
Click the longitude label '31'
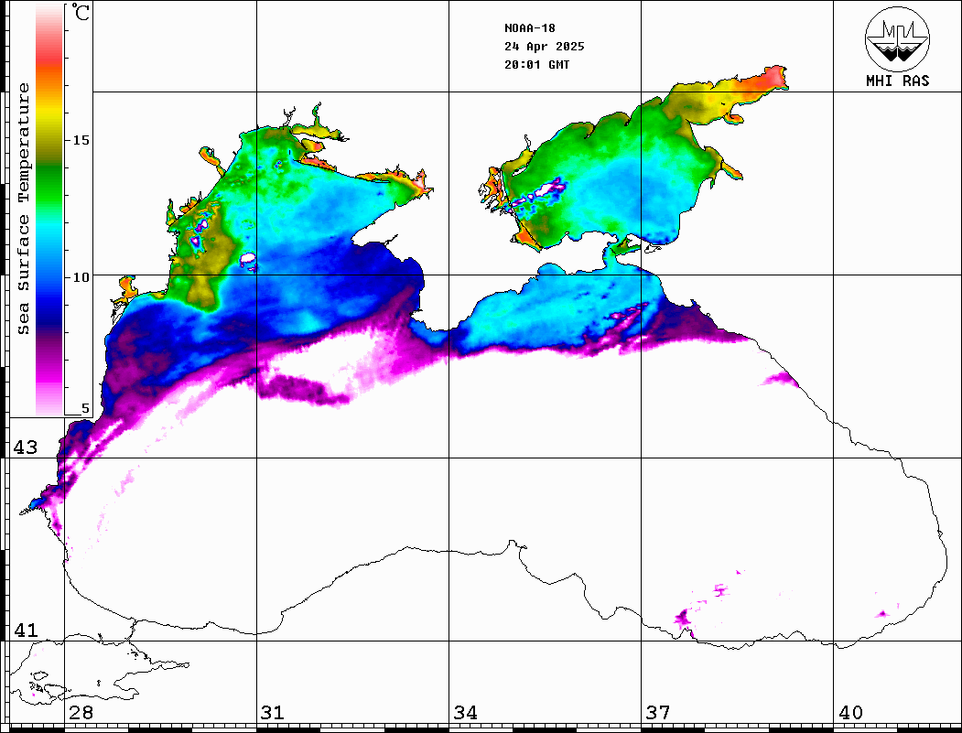click(273, 713)
